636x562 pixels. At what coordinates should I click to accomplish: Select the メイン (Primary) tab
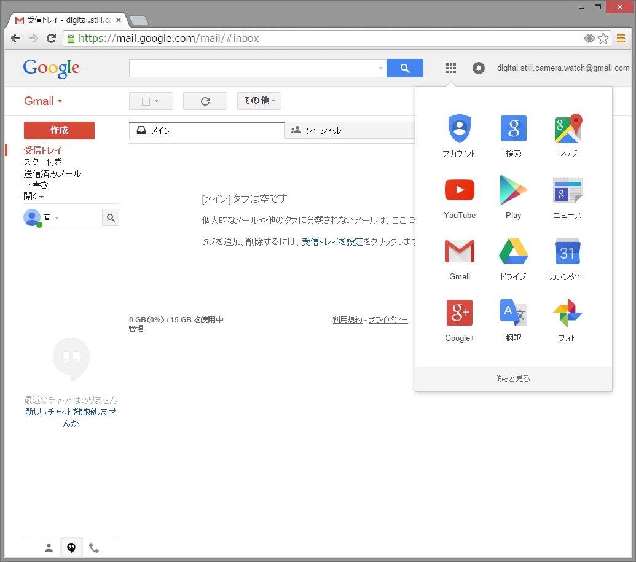coord(206,131)
